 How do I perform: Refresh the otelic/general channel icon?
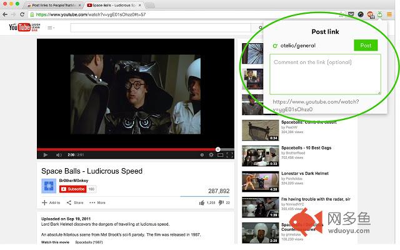[x=275, y=46]
